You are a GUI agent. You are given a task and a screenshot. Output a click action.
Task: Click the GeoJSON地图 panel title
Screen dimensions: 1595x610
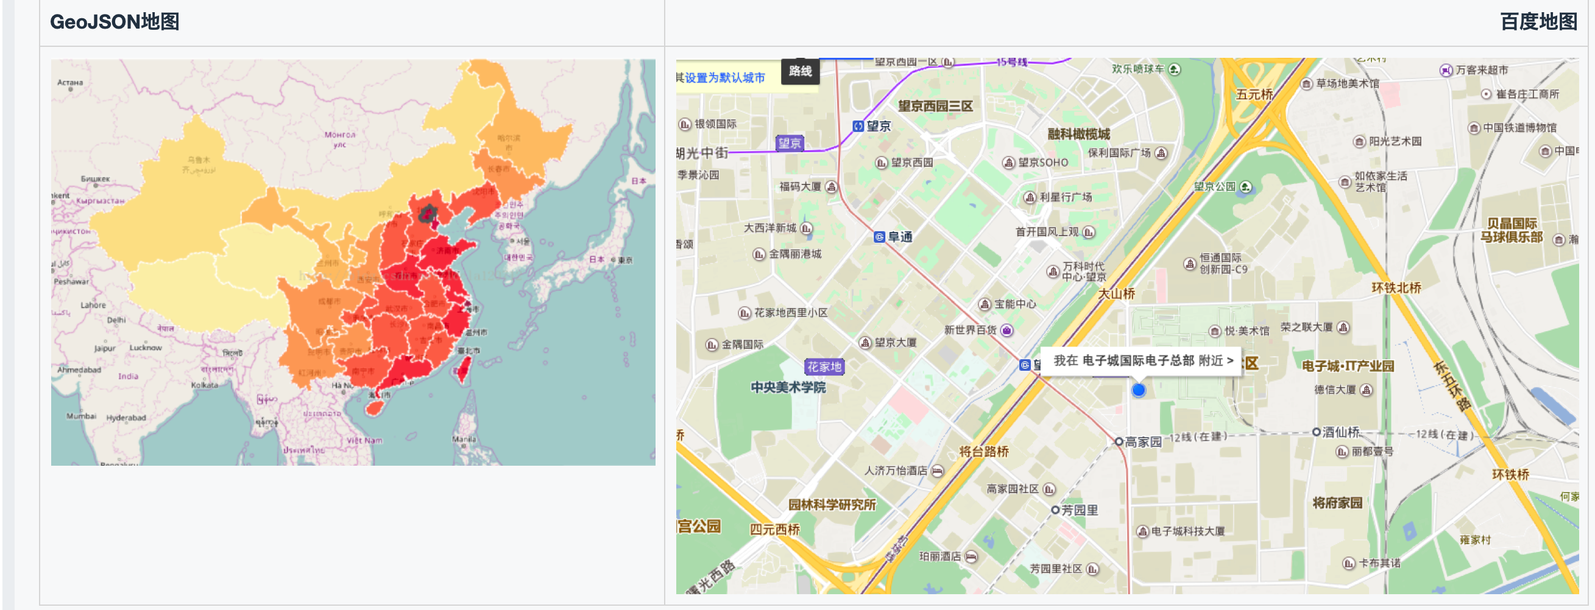(115, 22)
